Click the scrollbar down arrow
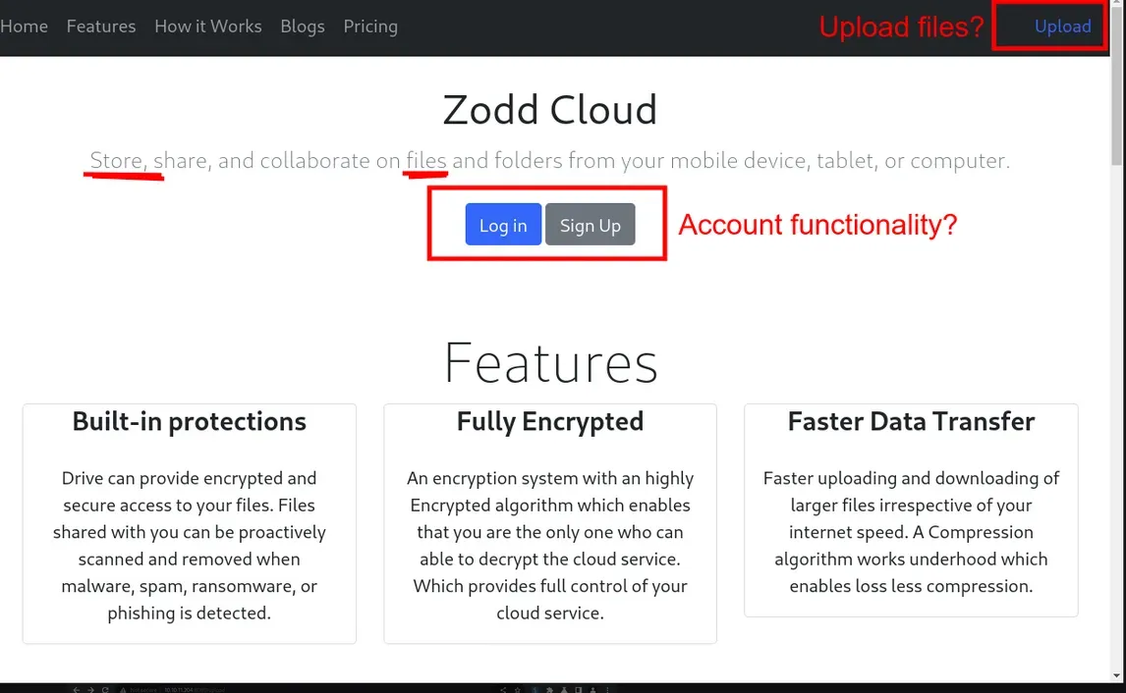 pos(1116,675)
